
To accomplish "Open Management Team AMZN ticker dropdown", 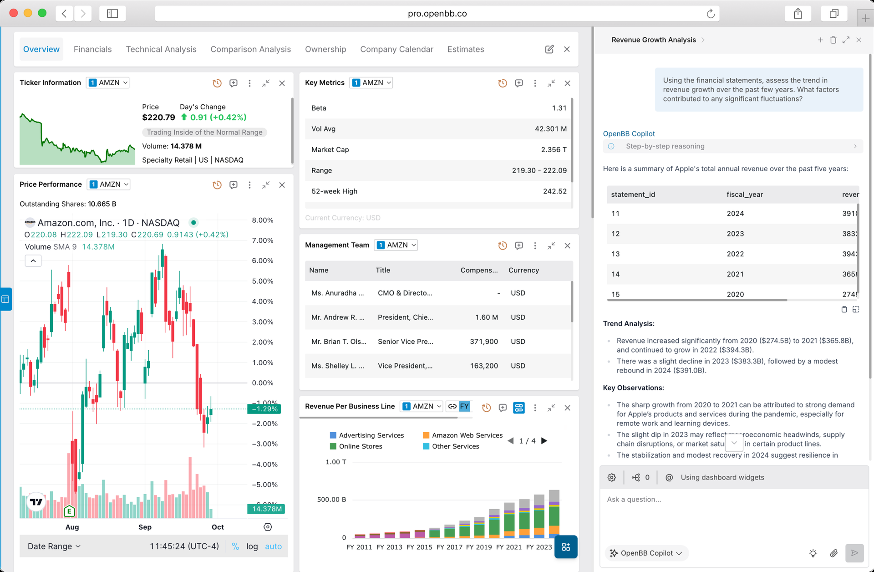I will coord(396,245).
